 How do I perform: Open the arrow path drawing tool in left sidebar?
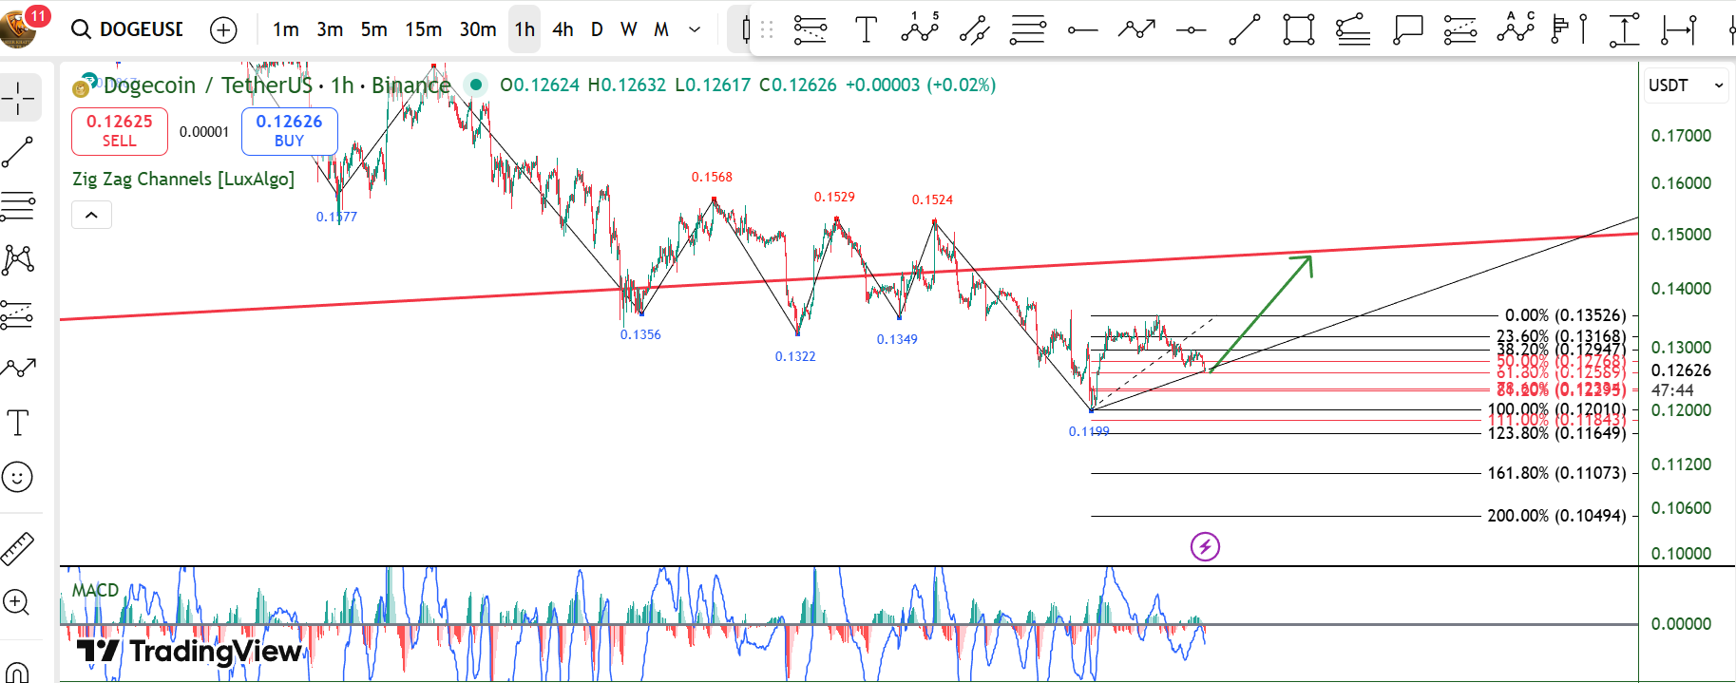pos(18,369)
